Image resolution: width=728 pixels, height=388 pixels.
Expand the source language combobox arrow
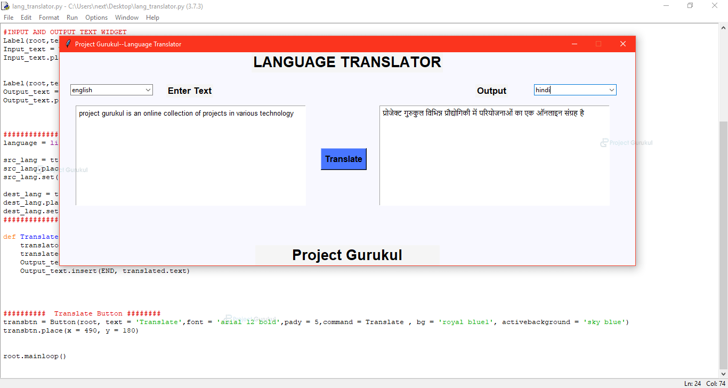(x=148, y=90)
